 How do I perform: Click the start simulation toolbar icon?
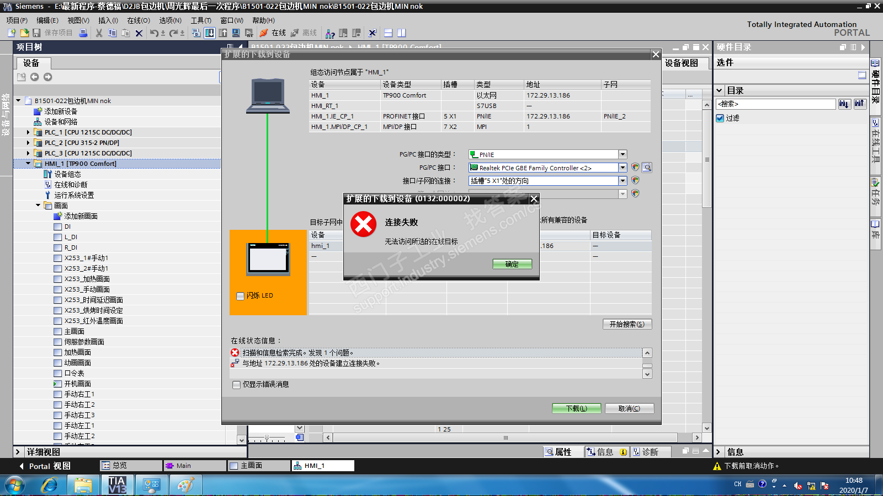[236, 33]
